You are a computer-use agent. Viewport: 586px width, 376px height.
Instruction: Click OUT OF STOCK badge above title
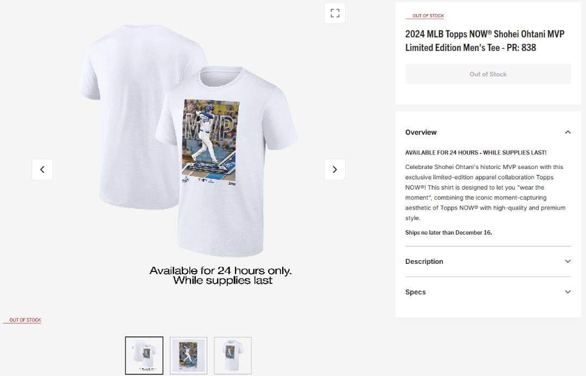click(428, 16)
